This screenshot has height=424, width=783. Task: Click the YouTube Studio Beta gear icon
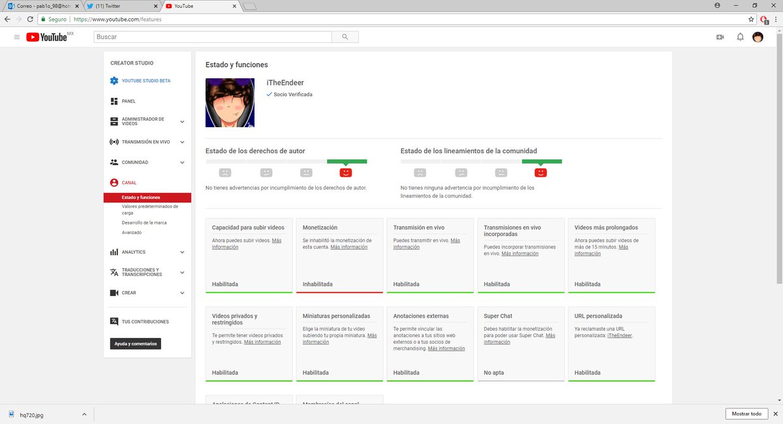point(114,81)
